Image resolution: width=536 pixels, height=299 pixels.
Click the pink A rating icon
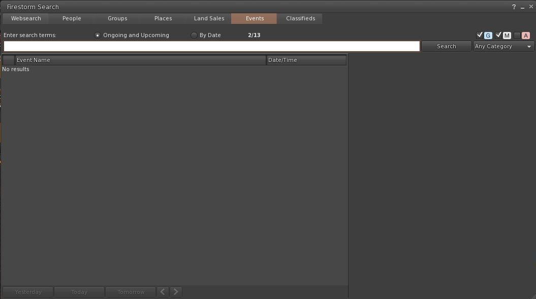(525, 36)
